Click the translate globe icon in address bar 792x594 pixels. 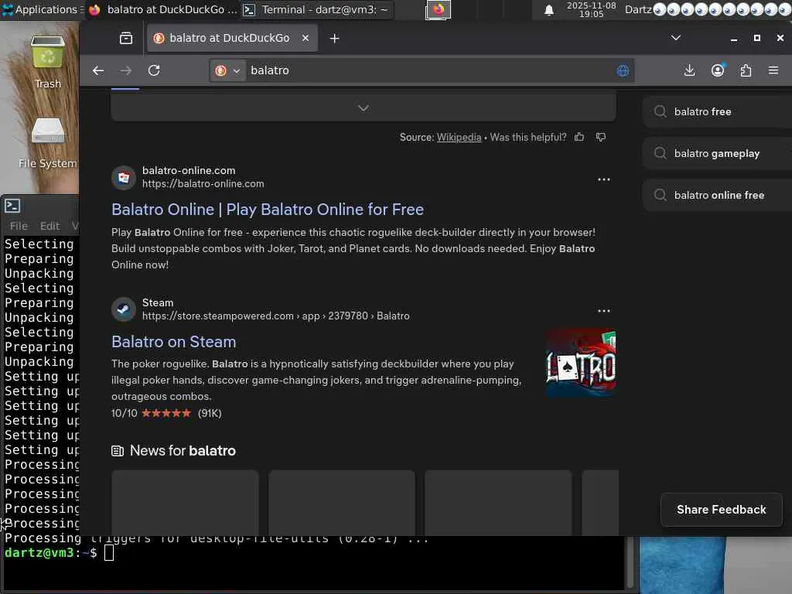pyautogui.click(x=623, y=70)
